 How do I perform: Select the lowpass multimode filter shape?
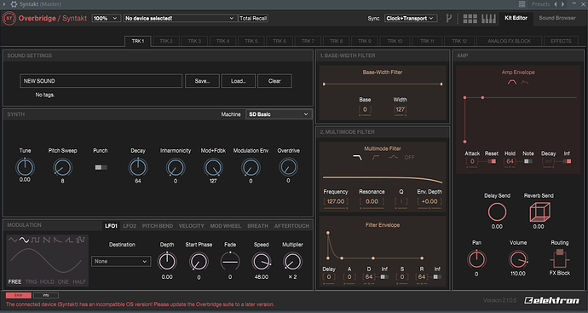[x=357, y=158]
